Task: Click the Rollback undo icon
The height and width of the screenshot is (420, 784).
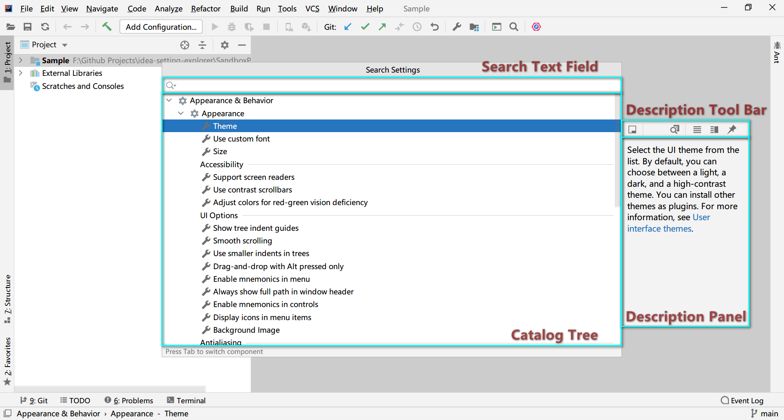Action: click(434, 27)
